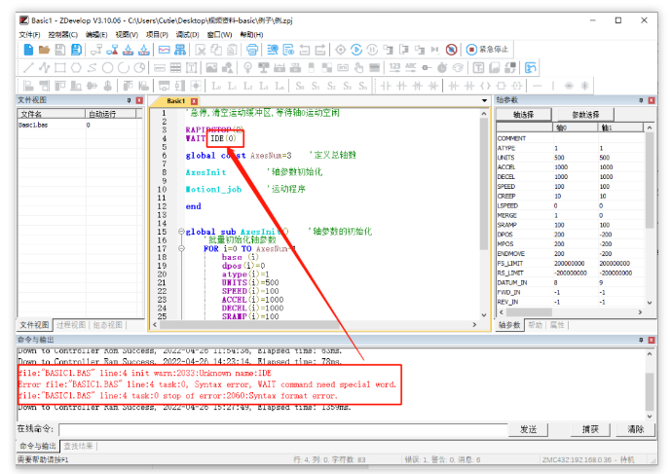Switch to the 过程视图 tab
671x474 pixels.
71,325
